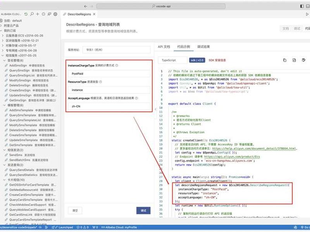Open the 服务地址 region dropdown

(117, 50)
